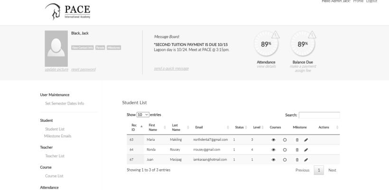
Task: Click the eye icon for Ronda Rousey
Action: pyautogui.click(x=274, y=149)
